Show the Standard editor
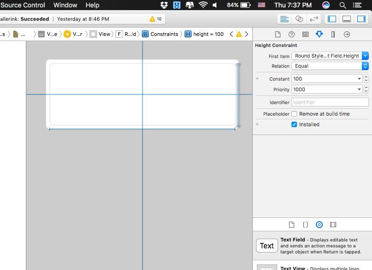 point(284,19)
